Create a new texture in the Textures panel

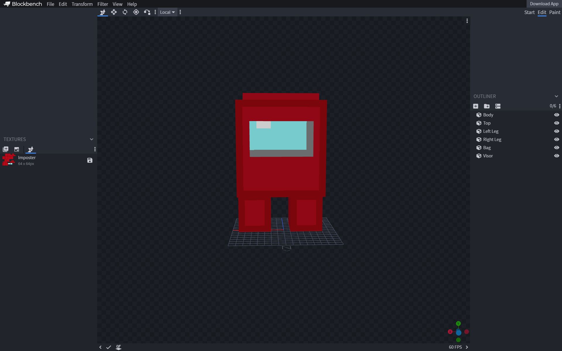[6, 149]
